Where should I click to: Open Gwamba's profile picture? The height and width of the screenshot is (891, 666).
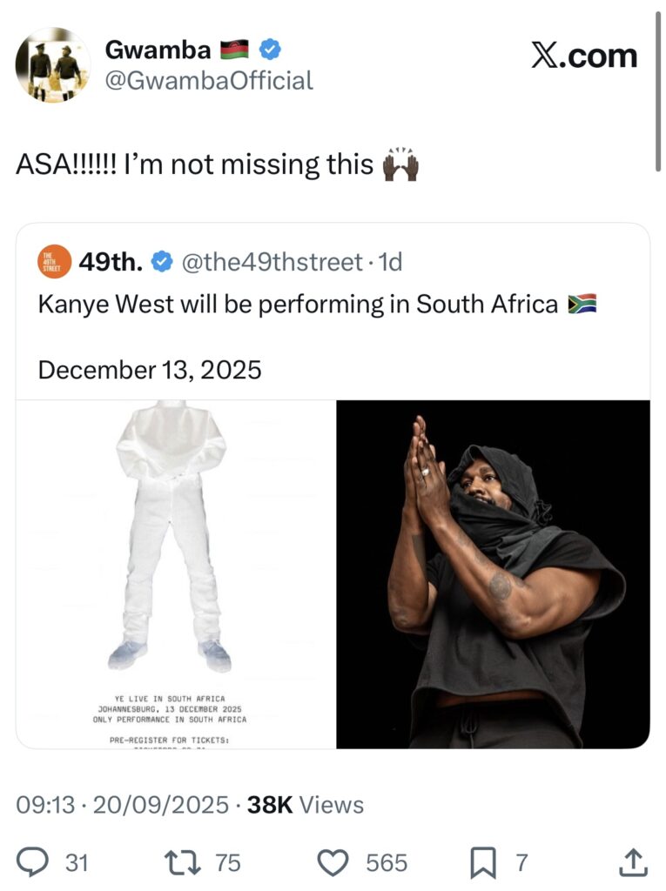pos(53,64)
